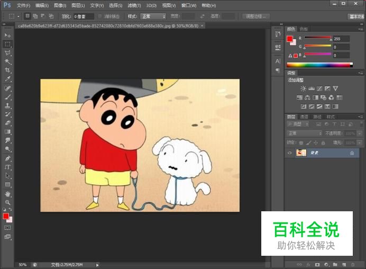366x269 pixels.
Task: Open the 文件(F) menu
Action: pyautogui.click(x=23, y=5)
